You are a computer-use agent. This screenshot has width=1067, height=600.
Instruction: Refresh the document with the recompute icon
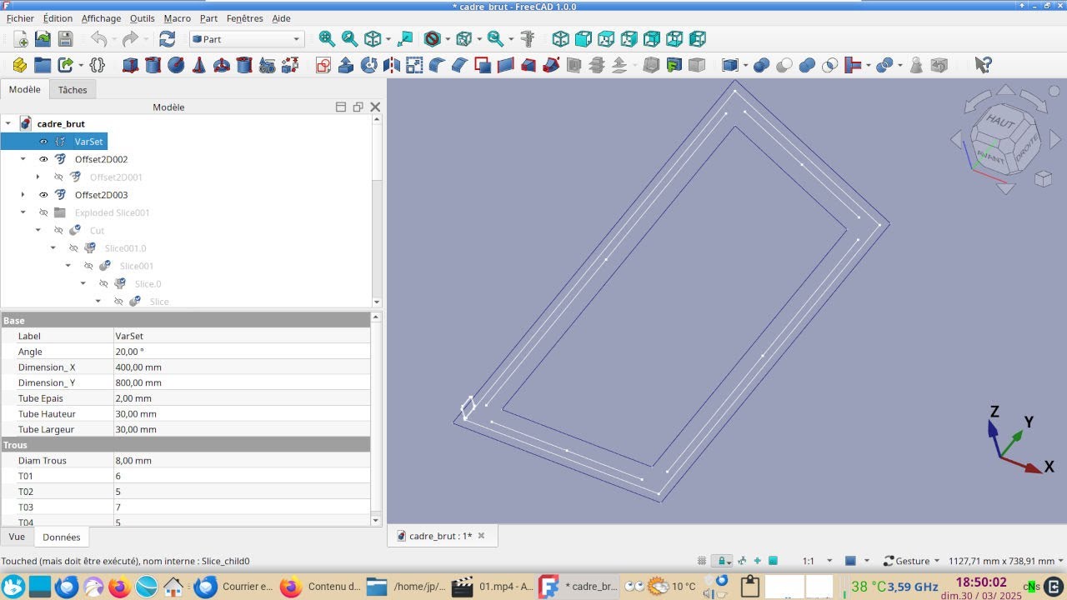167,39
